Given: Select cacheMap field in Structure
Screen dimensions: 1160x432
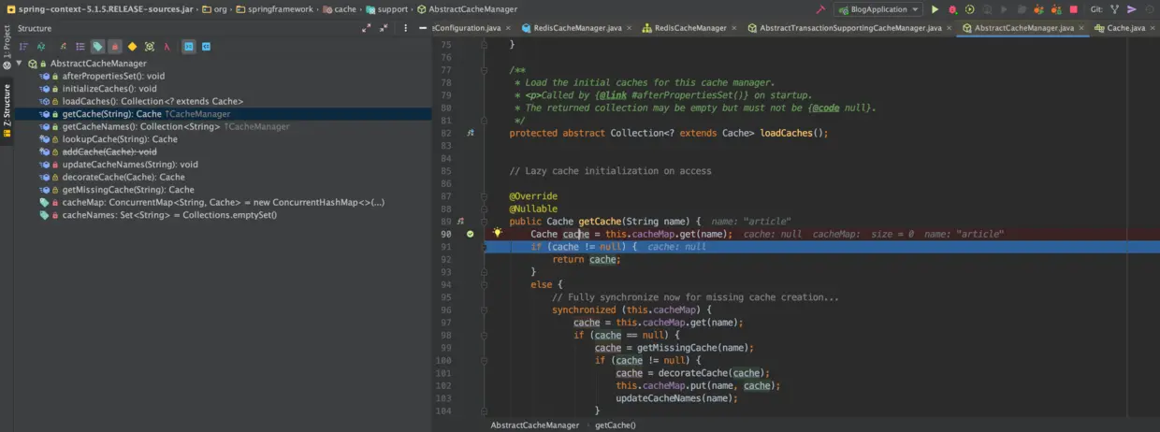Looking at the screenshot, I should (x=224, y=202).
